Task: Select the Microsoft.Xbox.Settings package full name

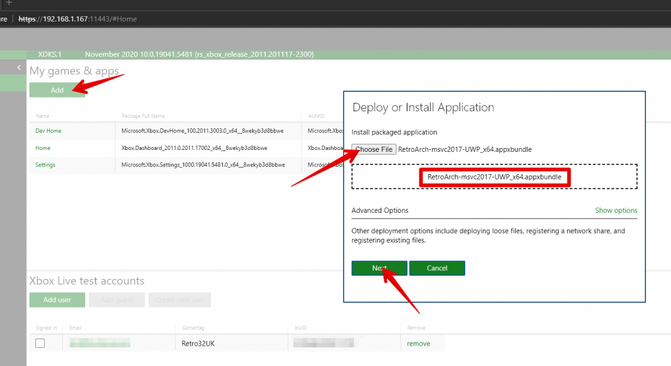Action: point(203,164)
